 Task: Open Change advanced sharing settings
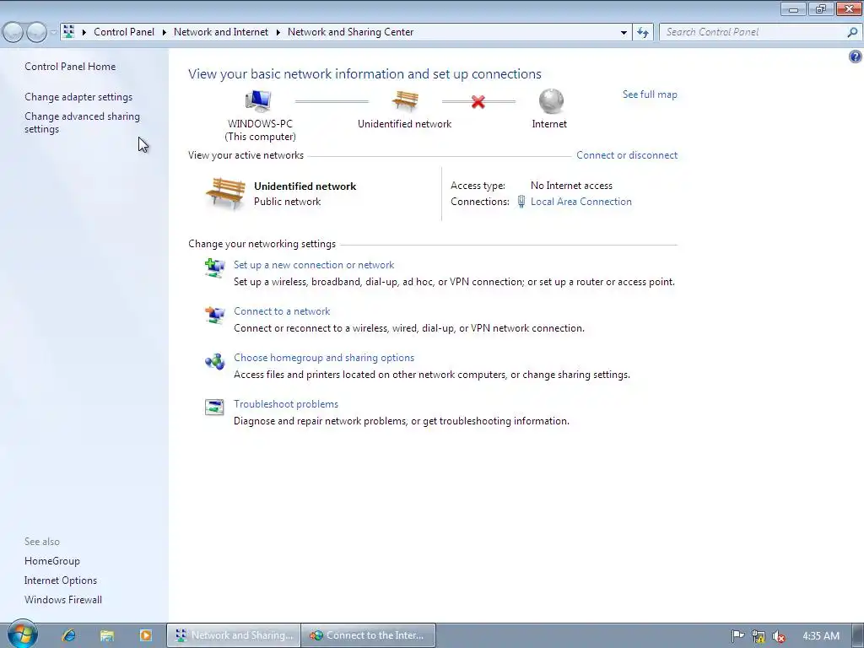click(82, 122)
